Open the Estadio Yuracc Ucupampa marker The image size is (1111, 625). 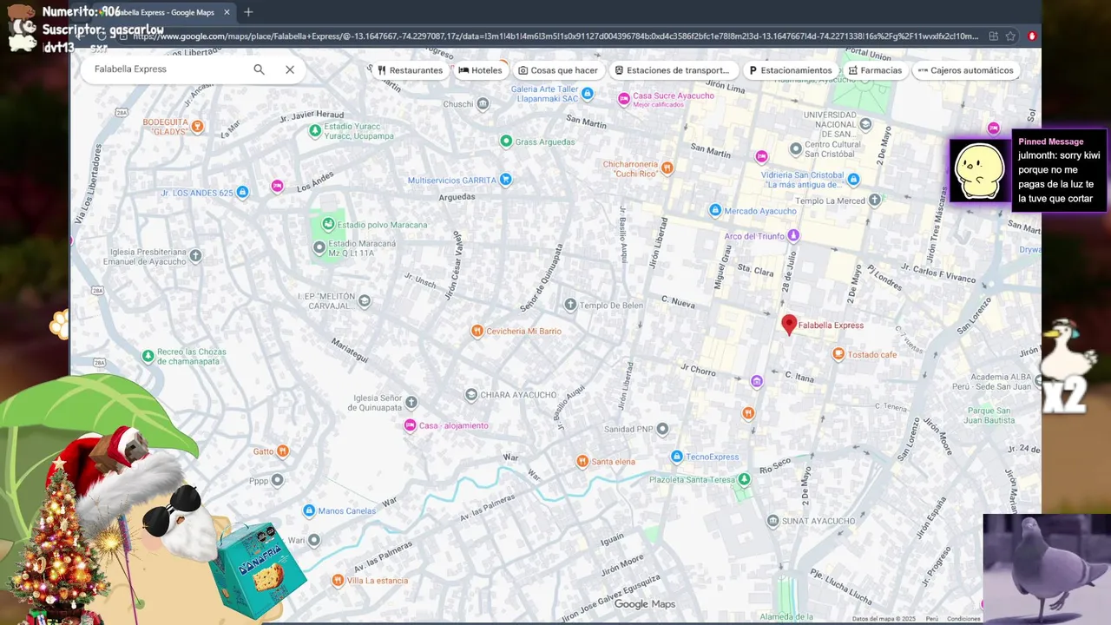coord(315,131)
